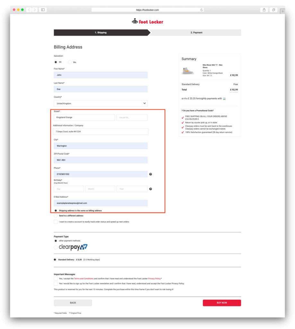Toggle the Safari sidebar button
The image size is (295, 329).
(x=43, y=10)
